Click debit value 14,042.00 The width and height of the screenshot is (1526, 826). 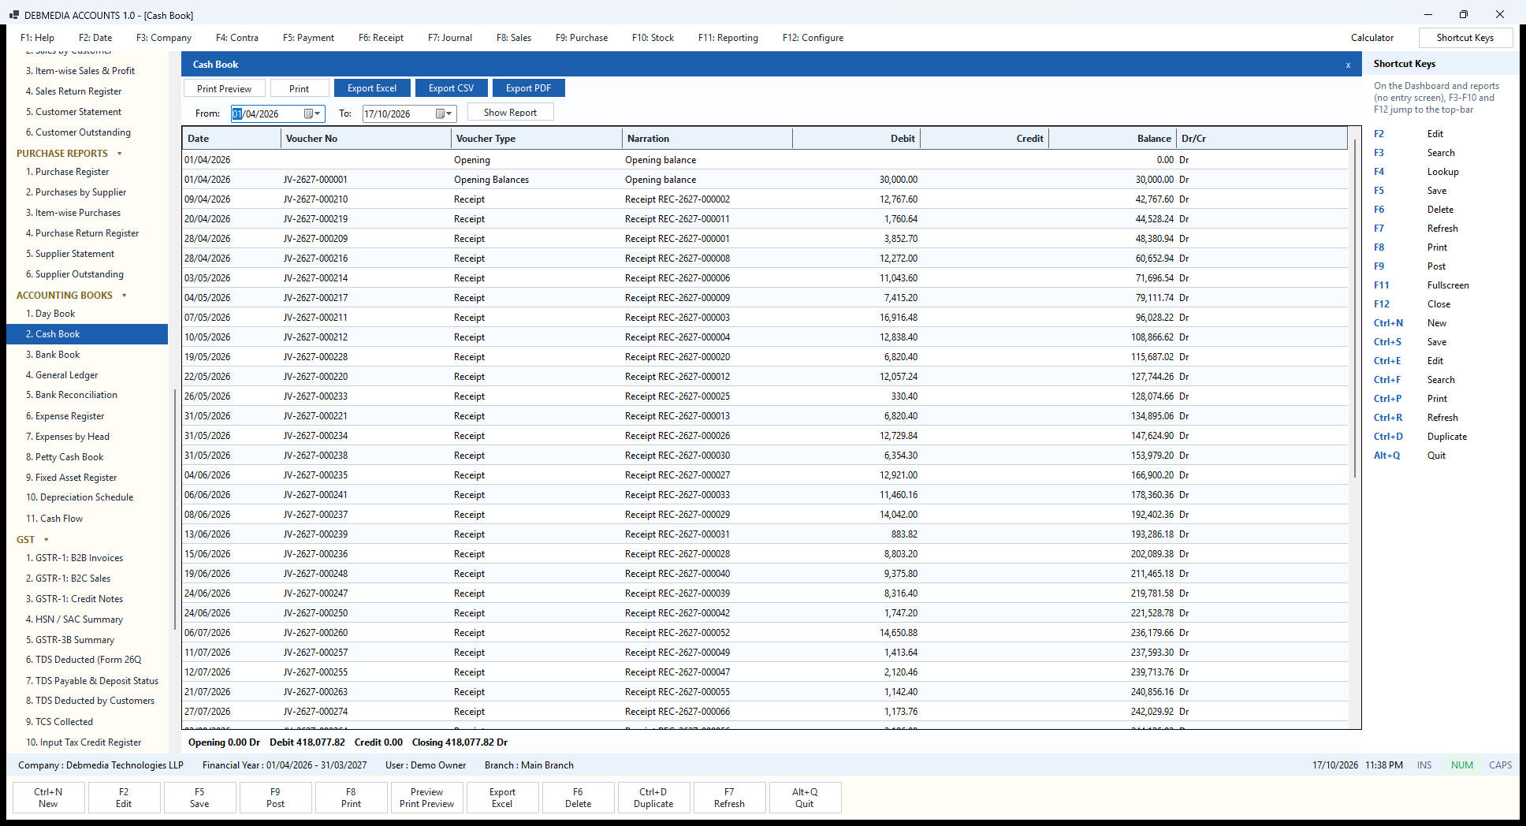[x=899, y=515]
